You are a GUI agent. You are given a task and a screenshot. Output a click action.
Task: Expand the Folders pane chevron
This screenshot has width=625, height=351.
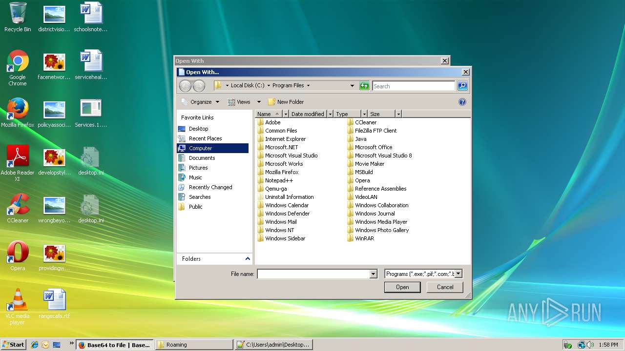pyautogui.click(x=248, y=259)
